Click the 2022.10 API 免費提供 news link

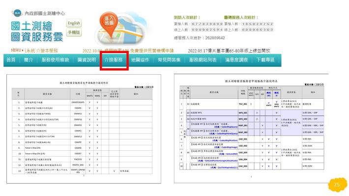[x=128, y=51]
